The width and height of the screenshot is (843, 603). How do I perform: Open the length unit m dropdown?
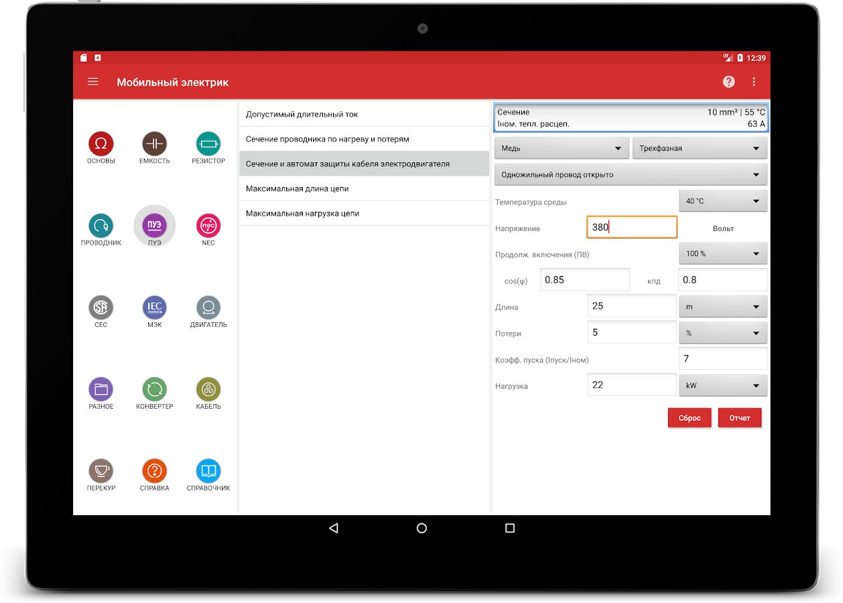pyautogui.click(x=723, y=306)
